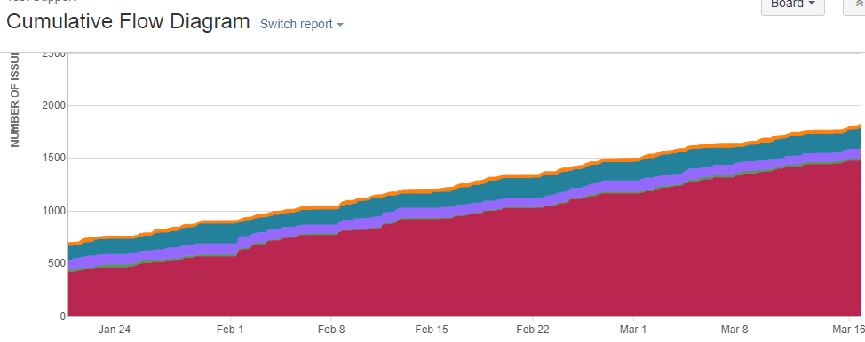Click the Feb 8 axis label
Viewport: 865px width, 342px height.
(331, 330)
